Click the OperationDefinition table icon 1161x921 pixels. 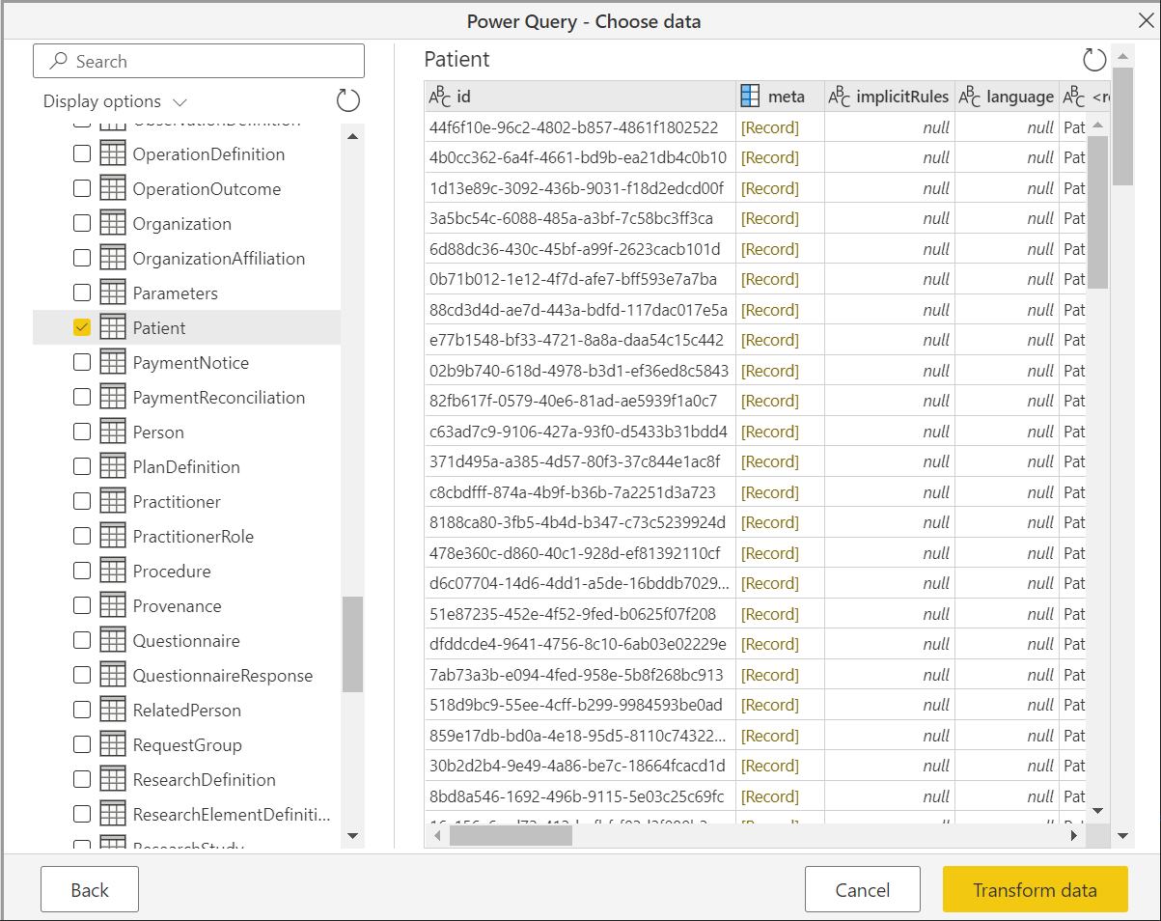(x=113, y=153)
